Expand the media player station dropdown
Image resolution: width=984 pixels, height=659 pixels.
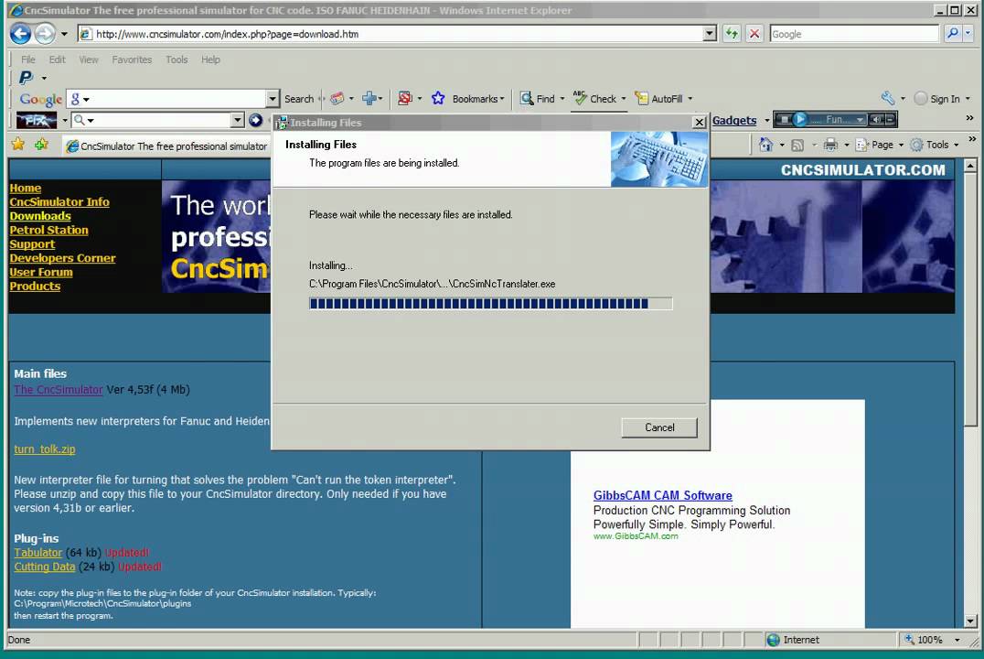pos(860,119)
